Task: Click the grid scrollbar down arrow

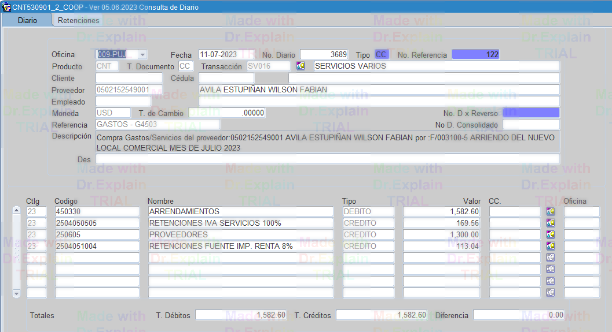Action: (x=17, y=293)
